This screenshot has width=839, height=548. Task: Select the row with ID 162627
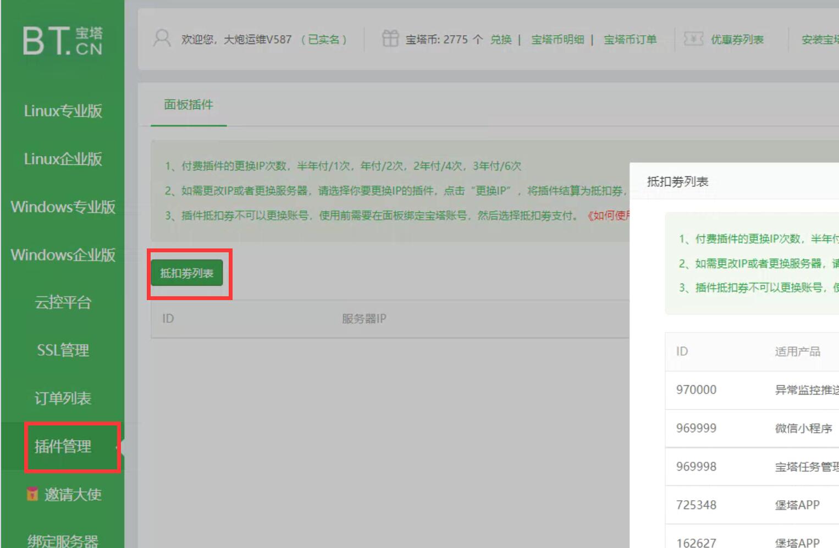(752, 537)
